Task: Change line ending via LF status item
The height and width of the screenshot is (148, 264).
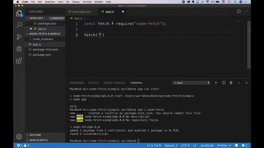Action: tap(195, 145)
